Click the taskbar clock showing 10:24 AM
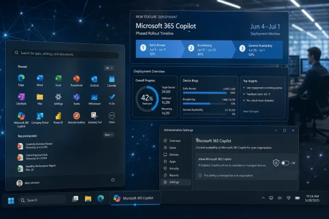329x219 pixels. click(x=312, y=198)
